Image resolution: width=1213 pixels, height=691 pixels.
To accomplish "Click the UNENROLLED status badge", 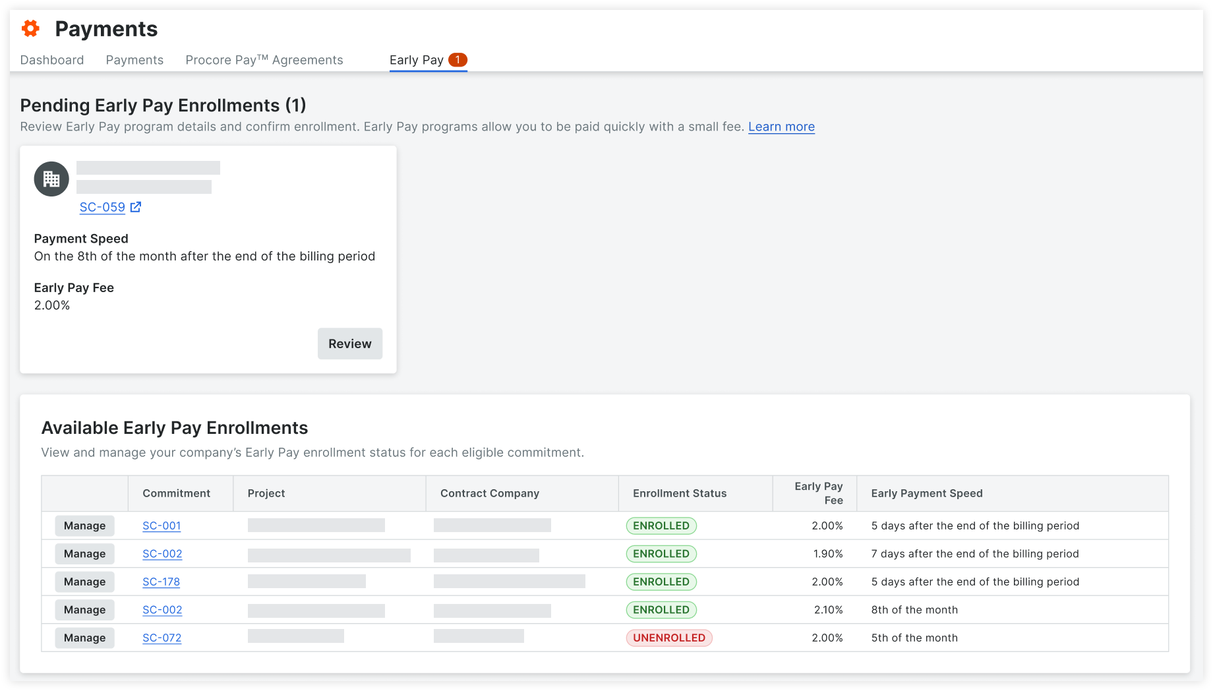I will tap(669, 638).
